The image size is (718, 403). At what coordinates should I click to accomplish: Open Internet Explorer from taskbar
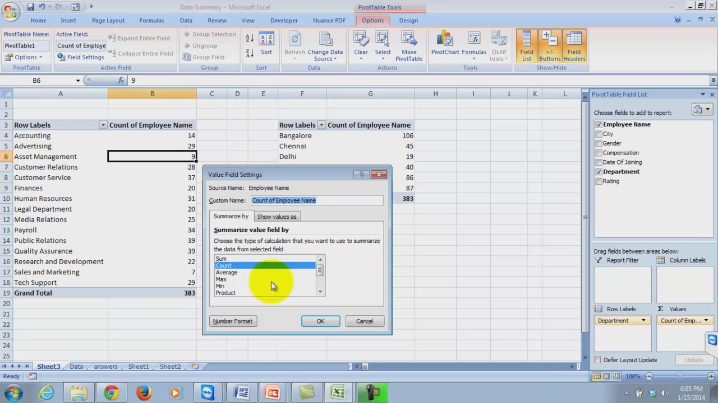[x=47, y=393]
